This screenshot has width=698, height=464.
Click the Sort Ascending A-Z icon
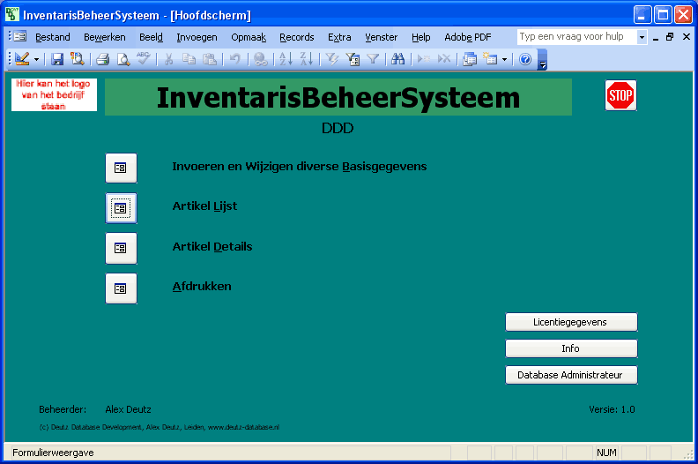286,59
